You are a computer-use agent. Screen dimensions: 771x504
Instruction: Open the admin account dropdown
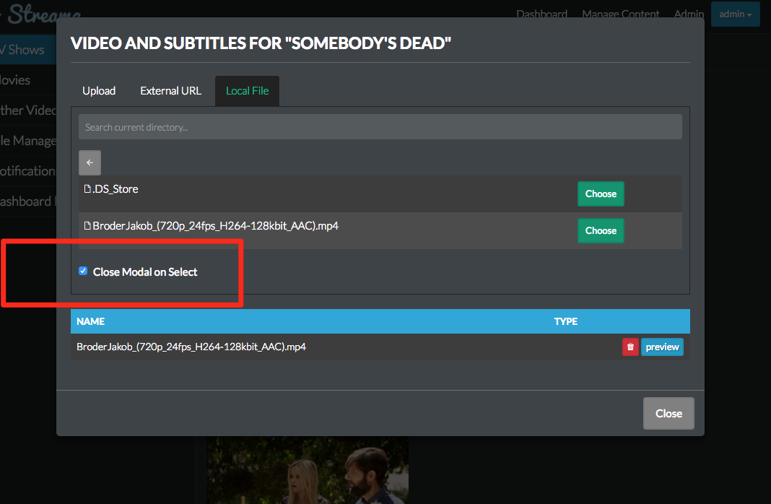[x=735, y=14]
